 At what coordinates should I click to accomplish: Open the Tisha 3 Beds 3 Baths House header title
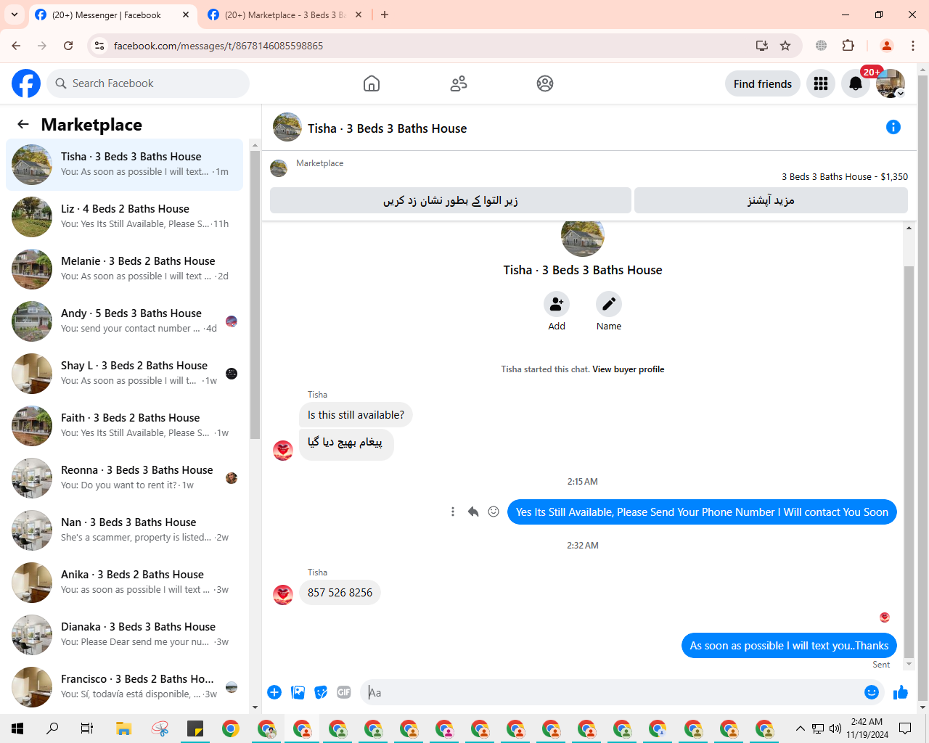pos(387,128)
